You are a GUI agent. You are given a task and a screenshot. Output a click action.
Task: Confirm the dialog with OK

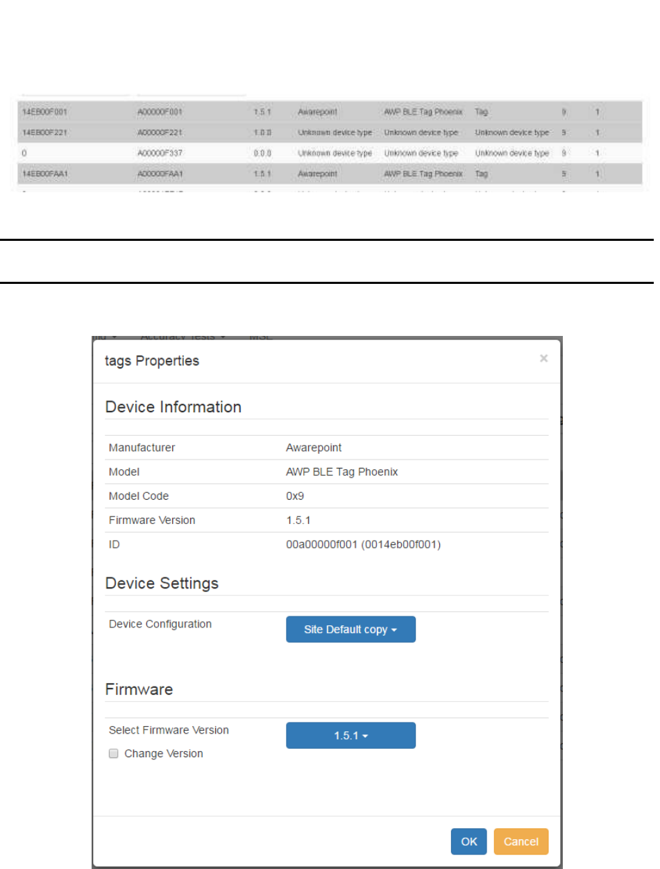coord(469,841)
